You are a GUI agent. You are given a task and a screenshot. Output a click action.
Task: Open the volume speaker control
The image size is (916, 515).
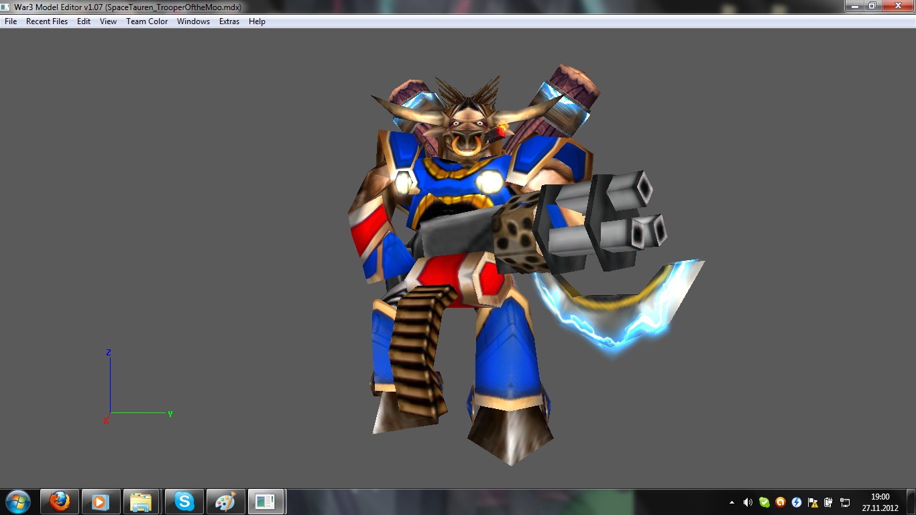click(x=748, y=502)
